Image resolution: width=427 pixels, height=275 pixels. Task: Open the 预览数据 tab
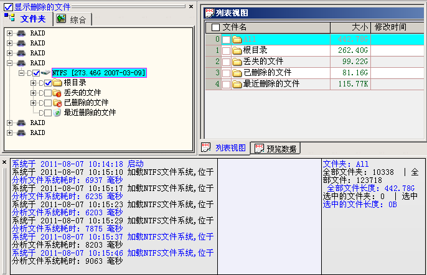click(275, 148)
